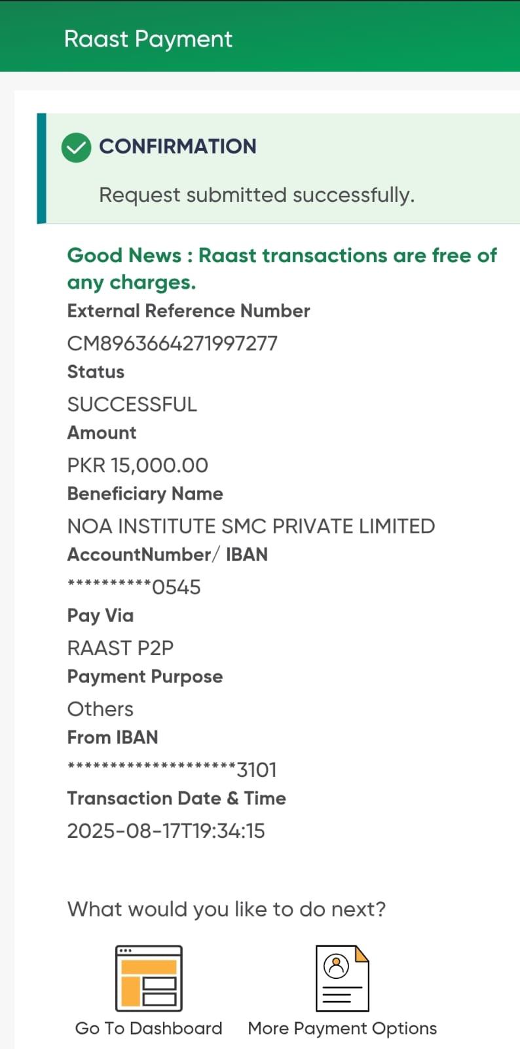Click the SUCCESSFUL status value
520x1049 pixels.
[132, 404]
